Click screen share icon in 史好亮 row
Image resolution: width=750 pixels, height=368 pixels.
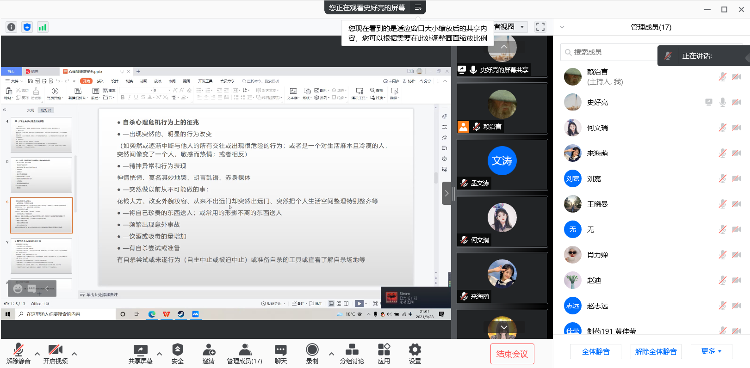point(708,102)
